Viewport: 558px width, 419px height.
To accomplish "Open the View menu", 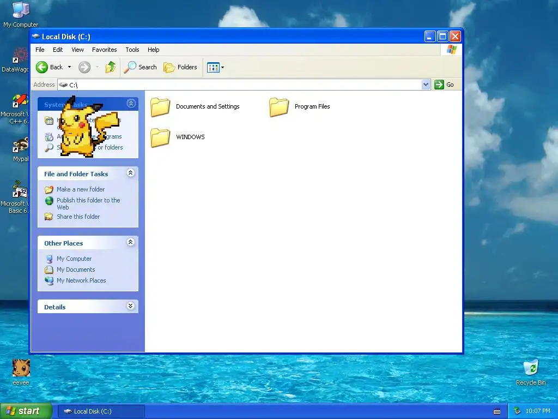I will coord(77,50).
